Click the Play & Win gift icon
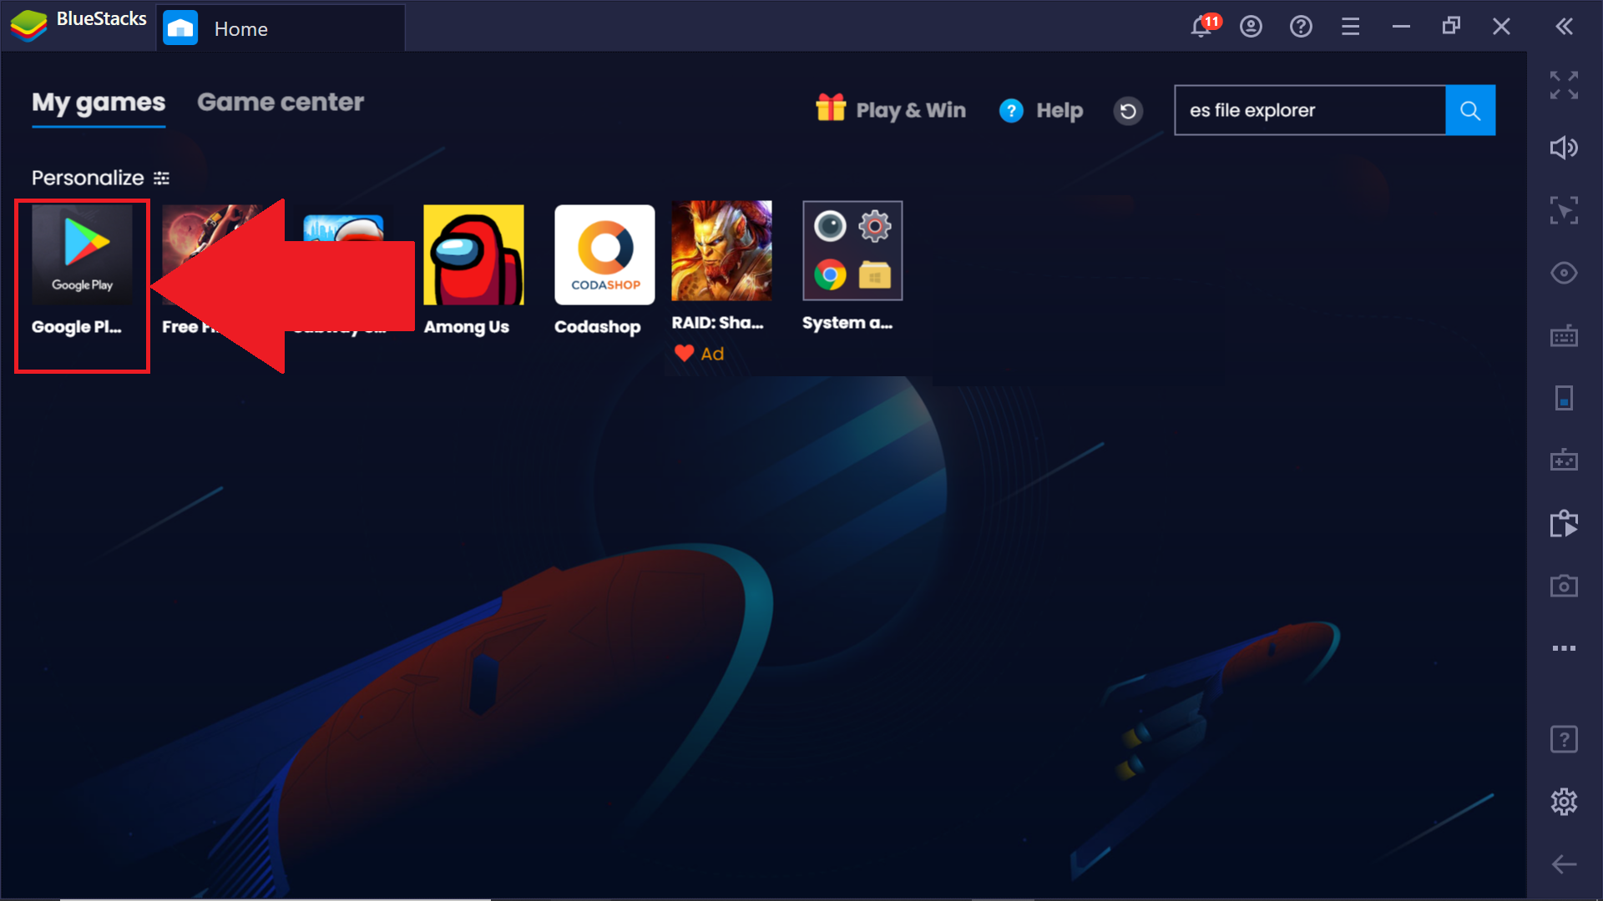 831,108
